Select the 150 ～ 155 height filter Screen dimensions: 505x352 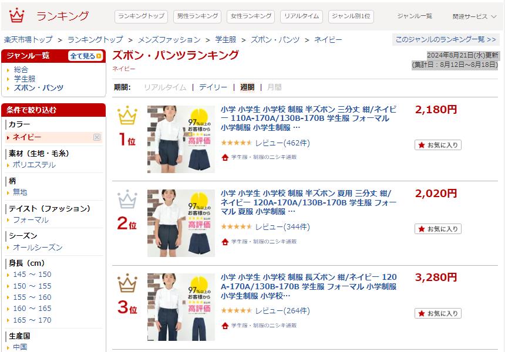pyautogui.click(x=32, y=286)
